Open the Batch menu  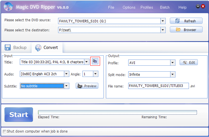(165, 7)
